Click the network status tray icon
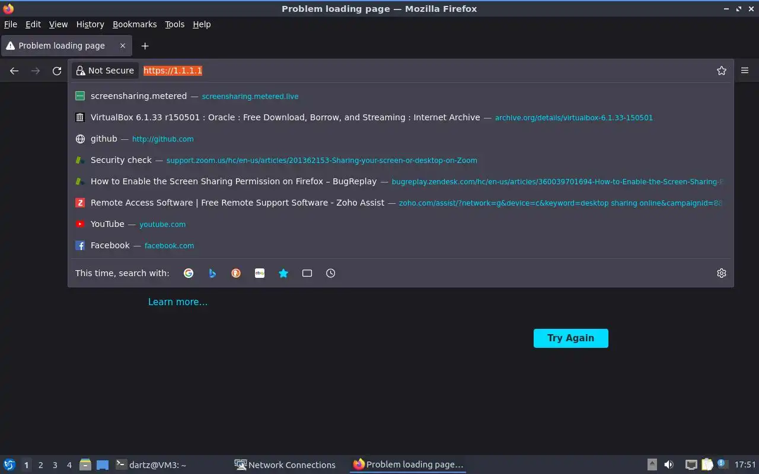 coord(691,465)
